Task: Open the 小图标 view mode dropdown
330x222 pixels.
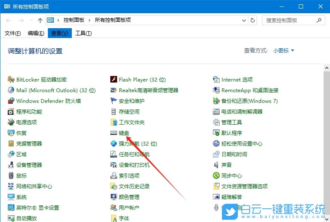Action: click(x=283, y=51)
